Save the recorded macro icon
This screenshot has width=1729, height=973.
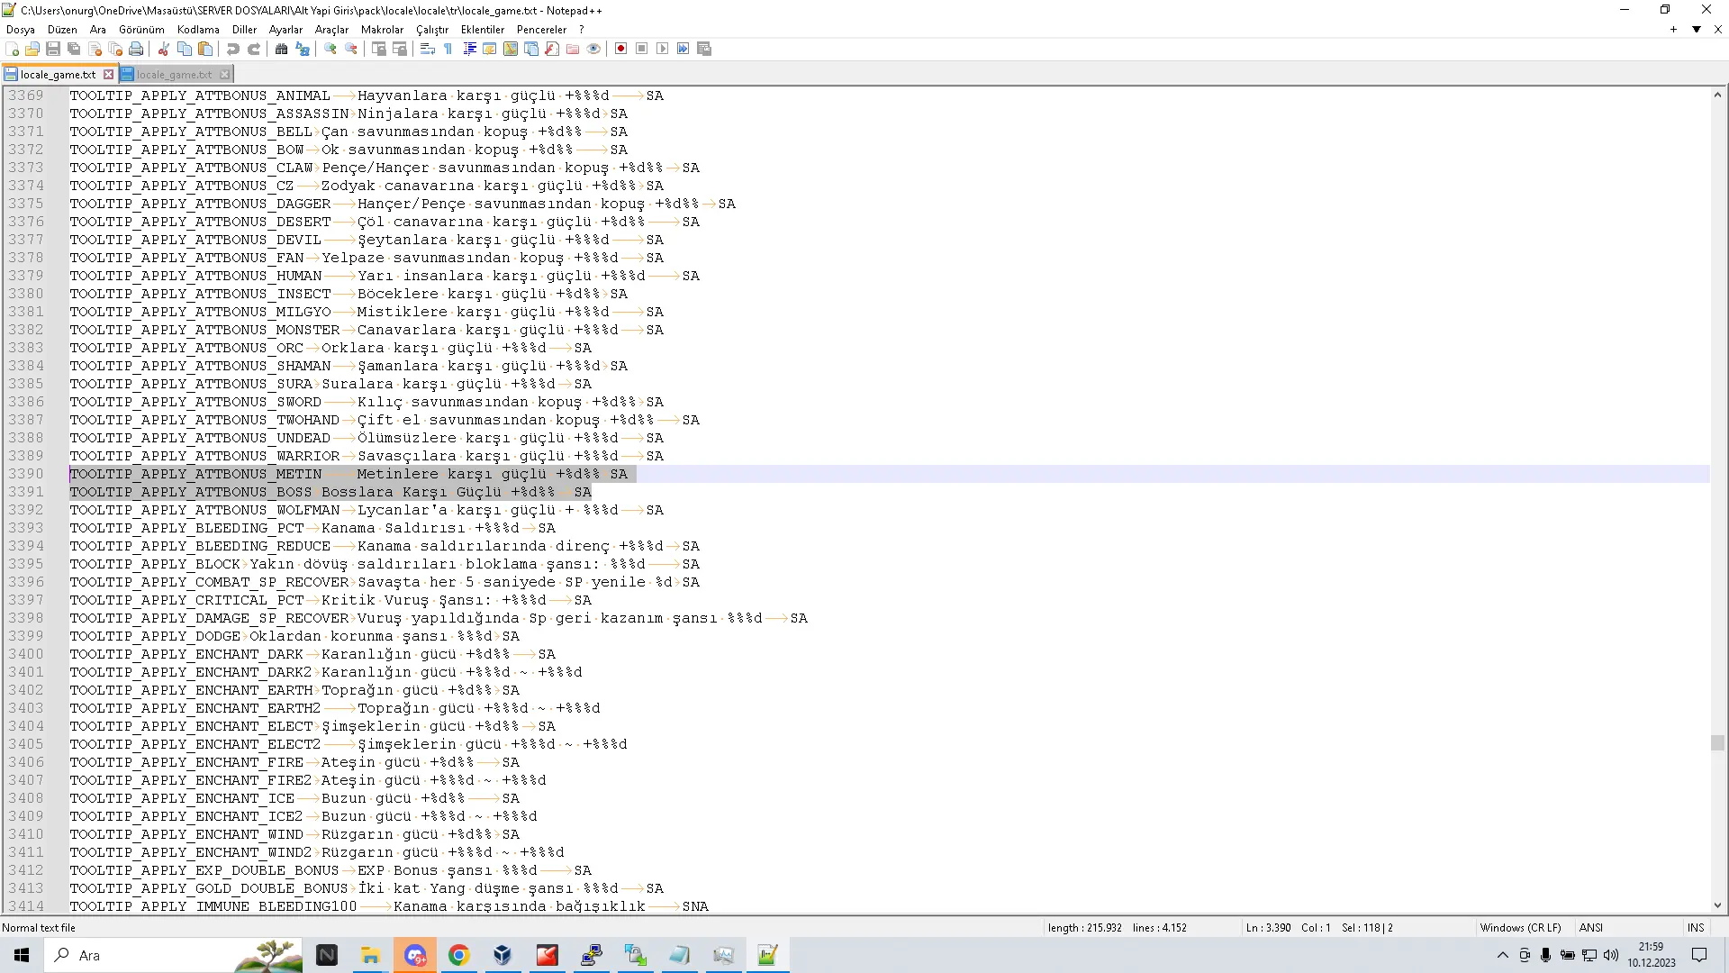704,49
